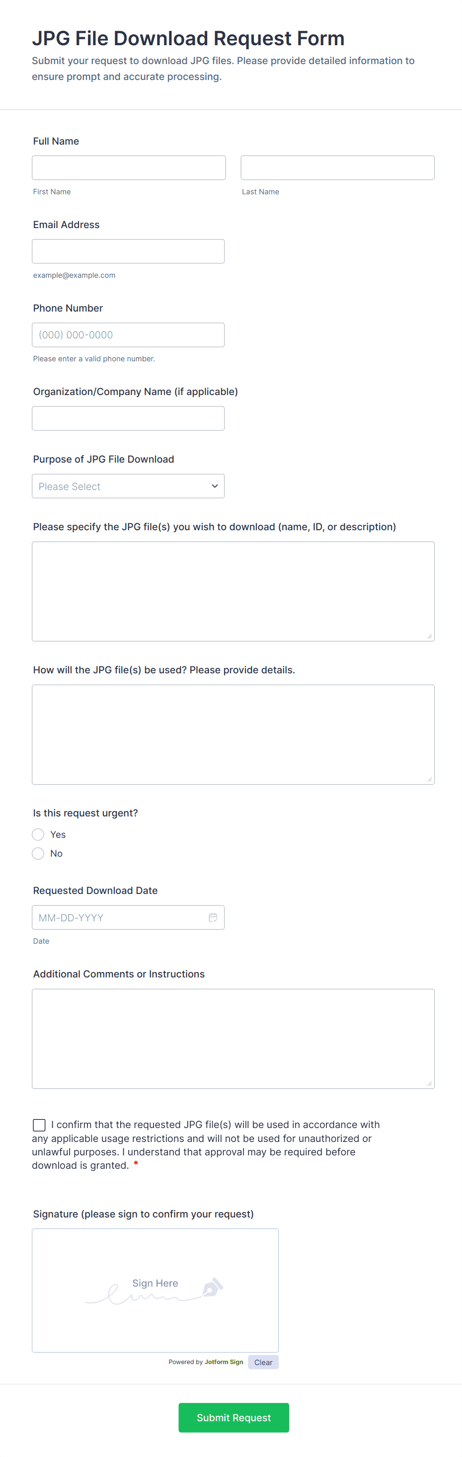
Task: Focus the Email Address field
Action: [128, 251]
